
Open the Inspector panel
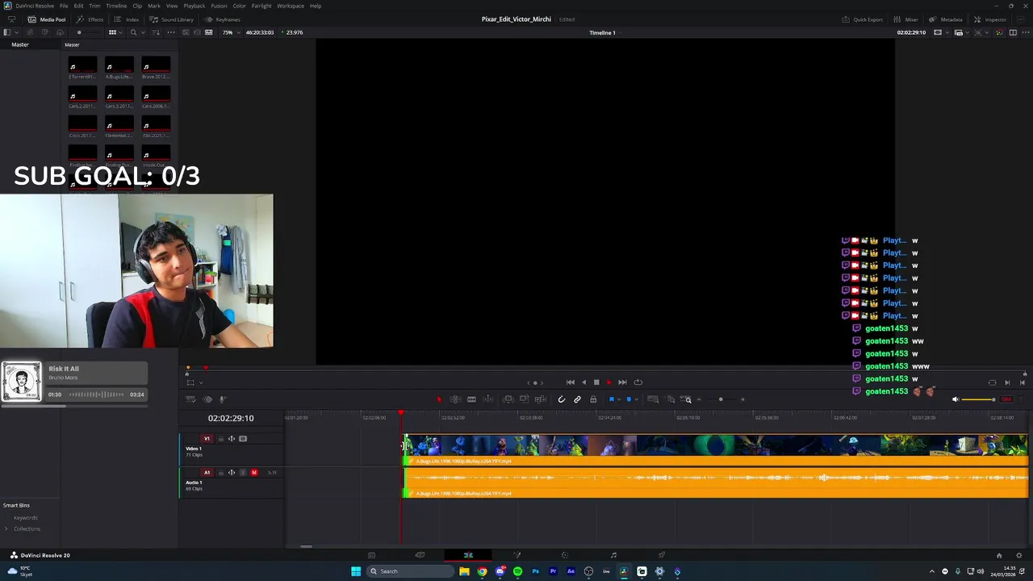tap(989, 19)
